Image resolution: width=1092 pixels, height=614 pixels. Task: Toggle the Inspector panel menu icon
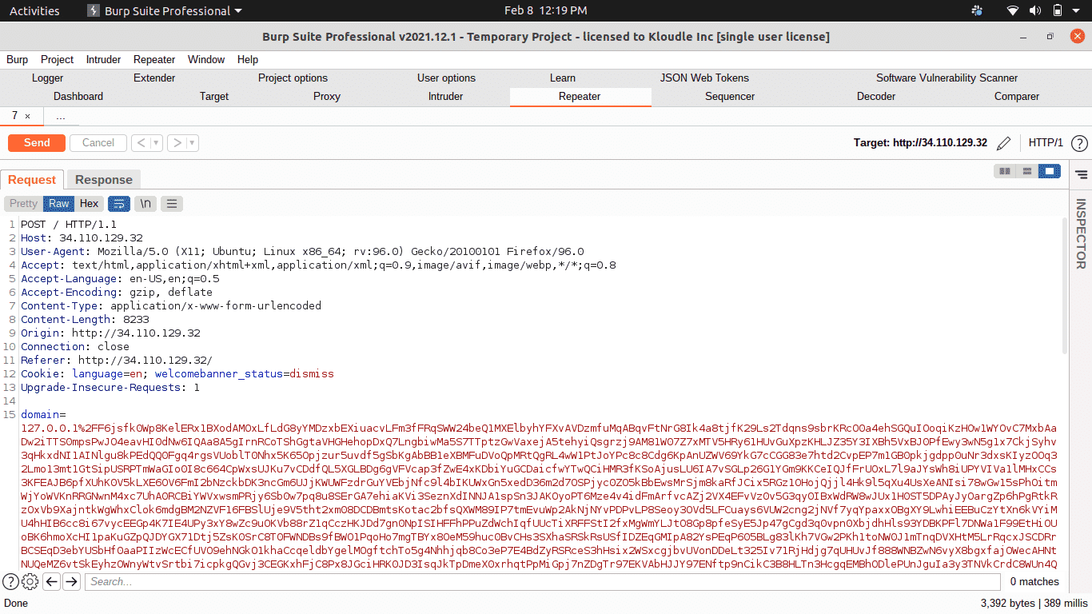(x=1081, y=174)
